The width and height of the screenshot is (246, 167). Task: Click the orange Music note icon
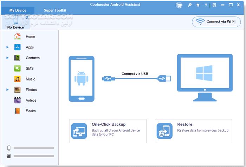18,79
